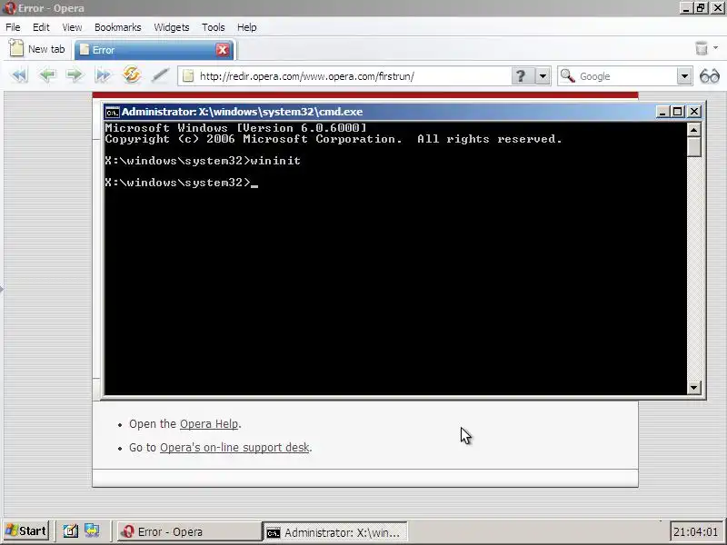
Task: Open the closed tabs trash can
Action: coord(702,48)
